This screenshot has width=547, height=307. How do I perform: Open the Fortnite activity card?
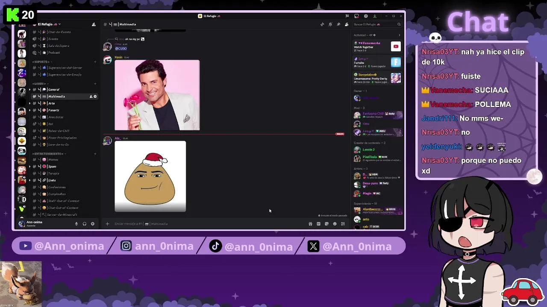pos(377,62)
